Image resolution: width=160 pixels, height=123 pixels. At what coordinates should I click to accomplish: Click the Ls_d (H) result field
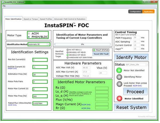click(102, 92)
